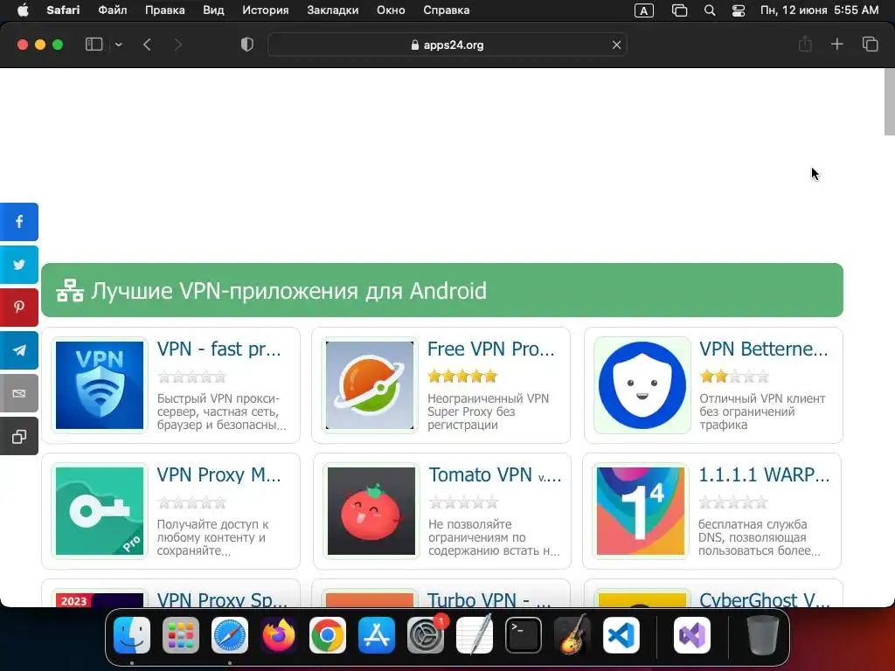Screen dimensions: 895x671
Task: Click the page vertical scrollbar
Action: 889,102
